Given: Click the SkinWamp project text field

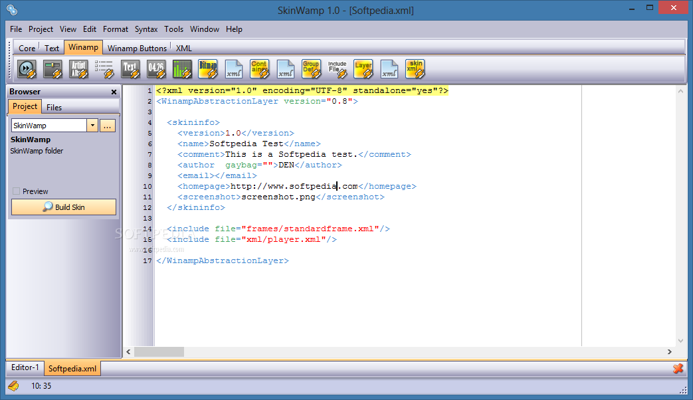Looking at the screenshot, I should (x=49, y=126).
